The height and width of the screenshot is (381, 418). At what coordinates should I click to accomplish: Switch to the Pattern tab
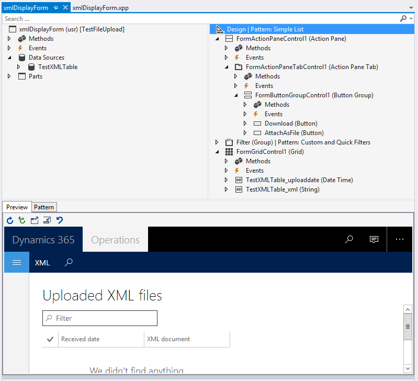44,207
